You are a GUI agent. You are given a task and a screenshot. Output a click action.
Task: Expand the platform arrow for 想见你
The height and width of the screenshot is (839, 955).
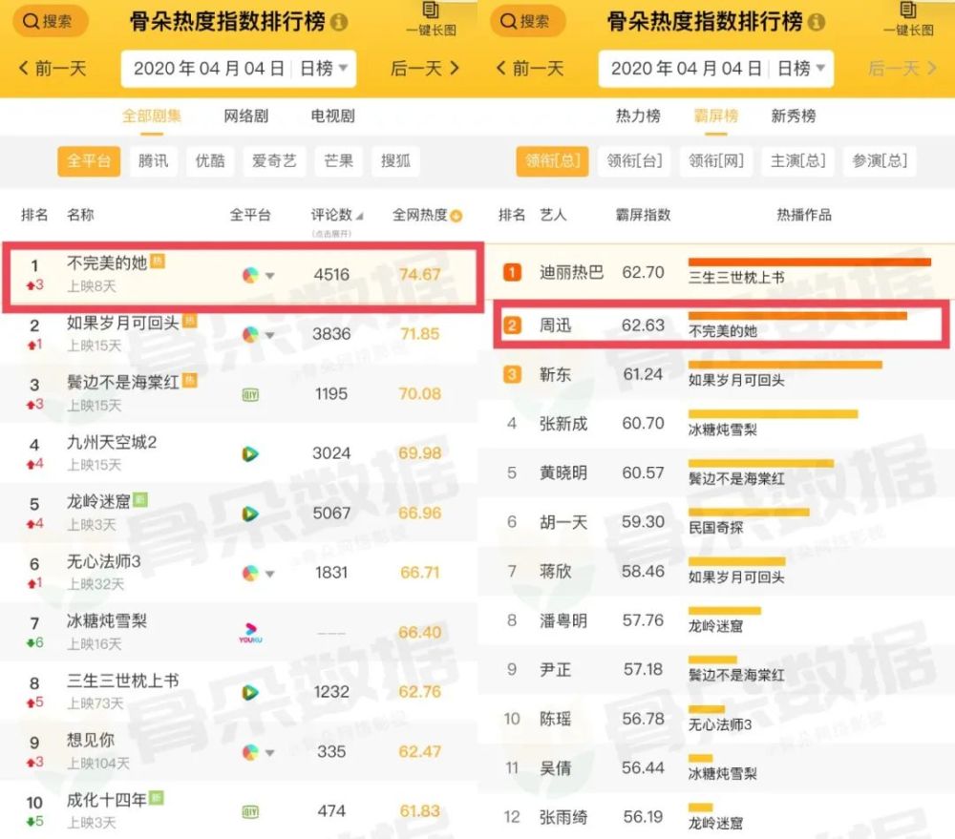click(270, 753)
